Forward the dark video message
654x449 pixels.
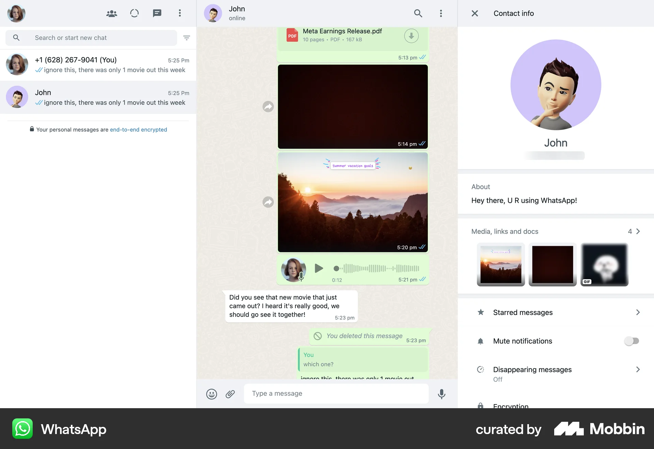tap(268, 106)
